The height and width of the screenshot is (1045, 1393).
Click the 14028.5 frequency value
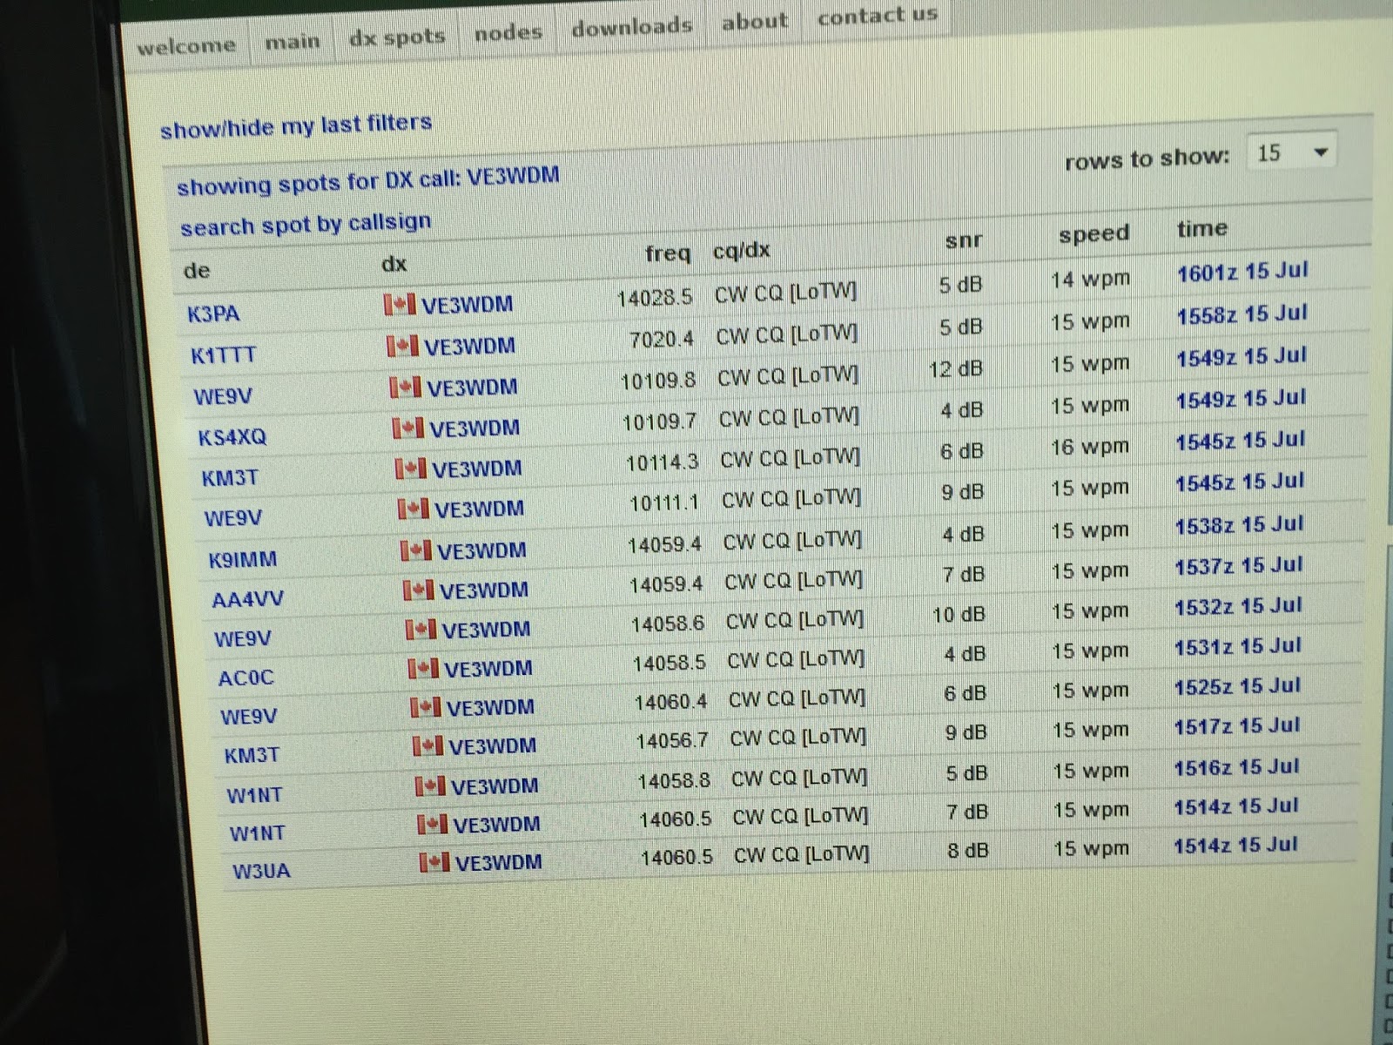tap(655, 298)
